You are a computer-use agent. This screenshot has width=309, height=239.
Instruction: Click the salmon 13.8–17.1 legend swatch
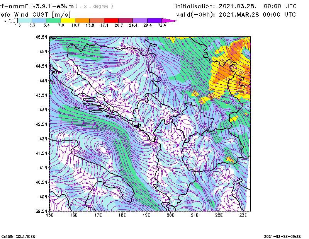[x=97, y=20]
